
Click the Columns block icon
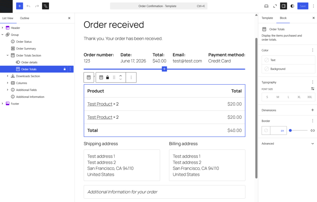[13, 83]
